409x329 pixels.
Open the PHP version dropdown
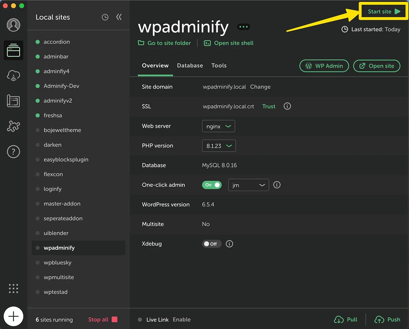pyautogui.click(x=219, y=146)
